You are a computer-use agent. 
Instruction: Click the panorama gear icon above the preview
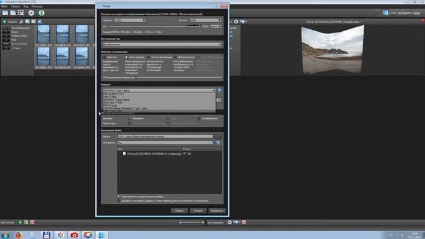pos(236,21)
